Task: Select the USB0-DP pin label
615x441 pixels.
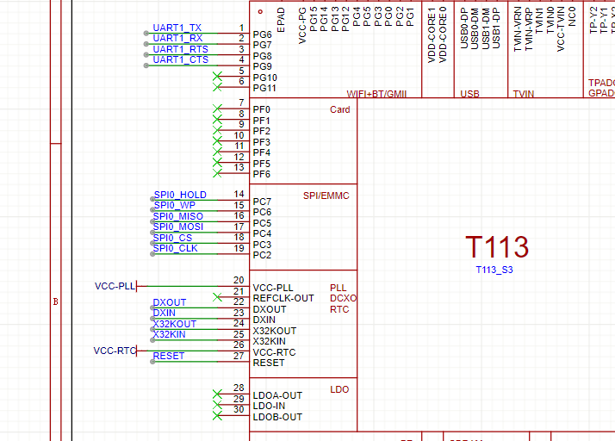Action: pyautogui.click(x=464, y=28)
